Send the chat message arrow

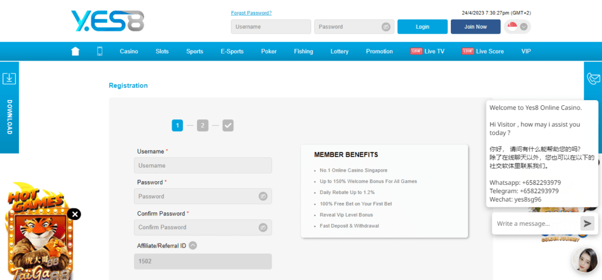pyautogui.click(x=587, y=223)
